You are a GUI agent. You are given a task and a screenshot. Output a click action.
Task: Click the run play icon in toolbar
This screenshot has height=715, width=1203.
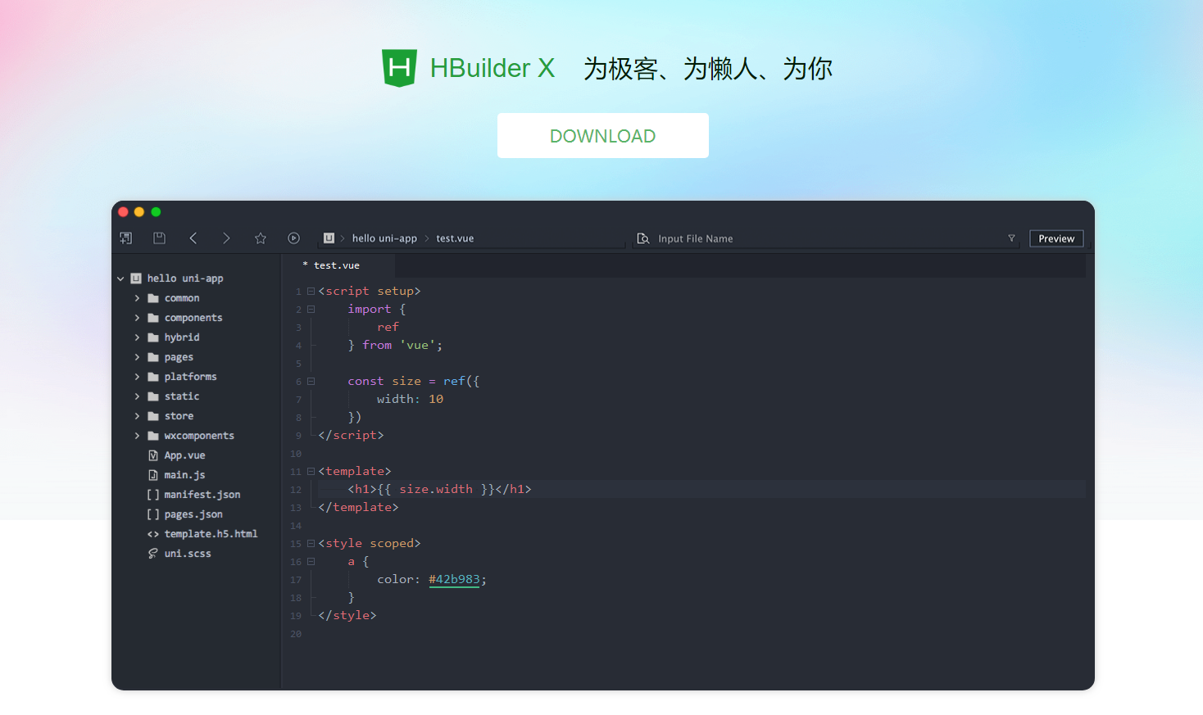293,238
